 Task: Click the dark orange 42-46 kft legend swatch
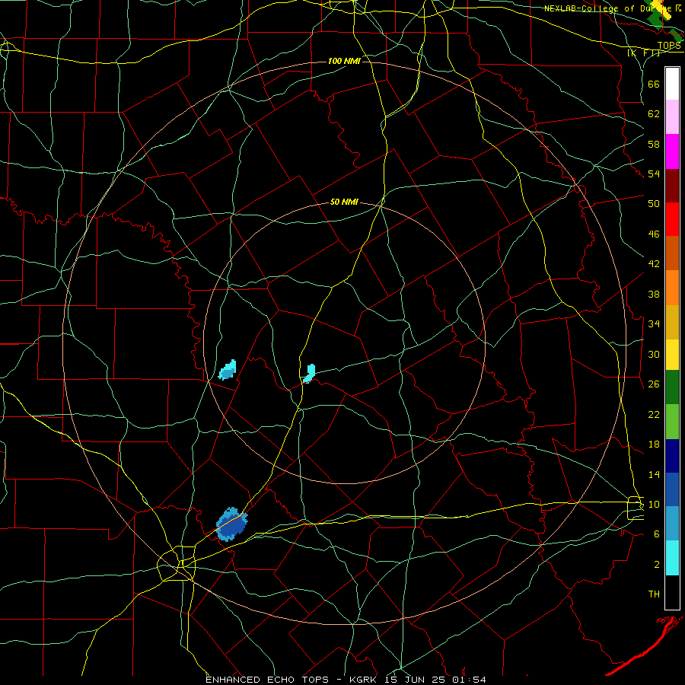tap(672, 253)
